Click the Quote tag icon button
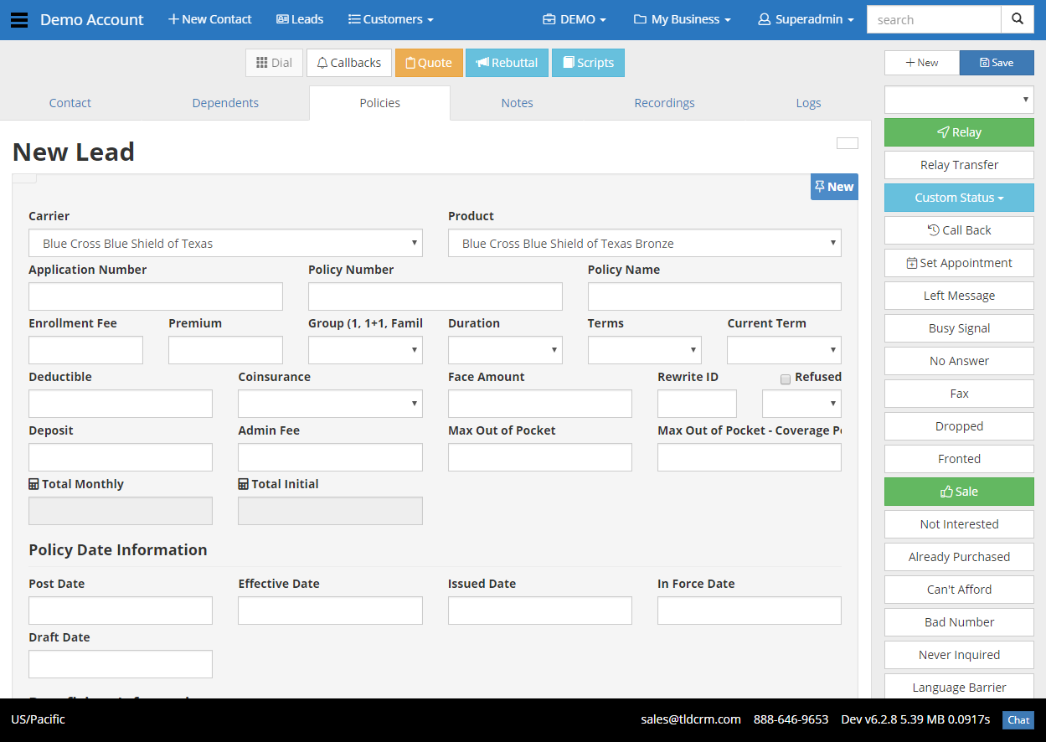The width and height of the screenshot is (1046, 742). [410, 62]
